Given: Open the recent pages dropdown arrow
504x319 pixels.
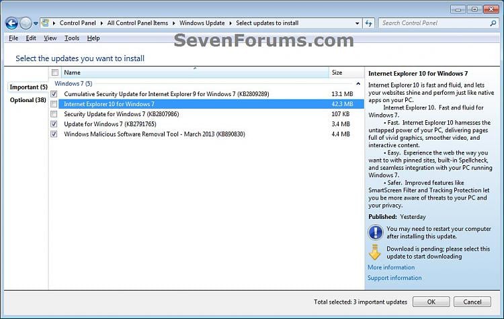Looking at the screenshot, I should pos(36,23).
